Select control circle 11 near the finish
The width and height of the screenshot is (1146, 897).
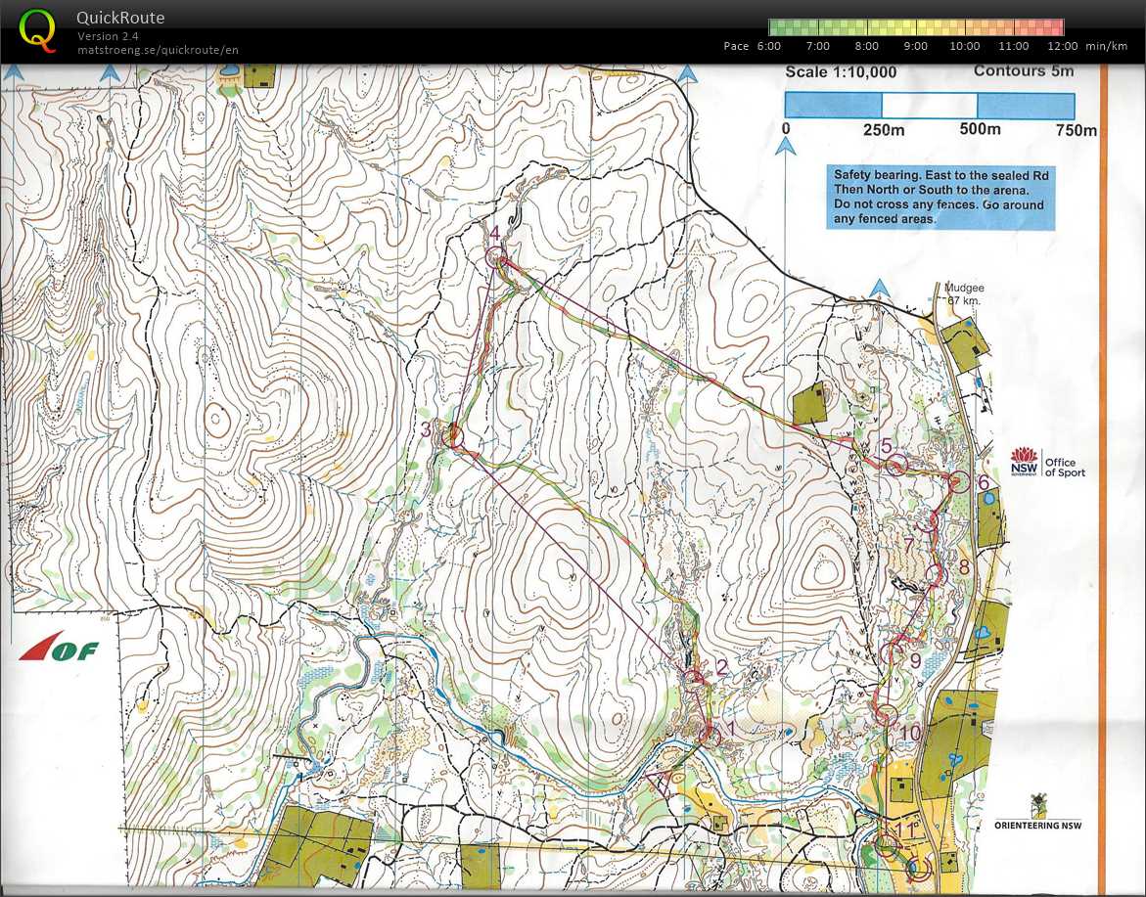[888, 843]
